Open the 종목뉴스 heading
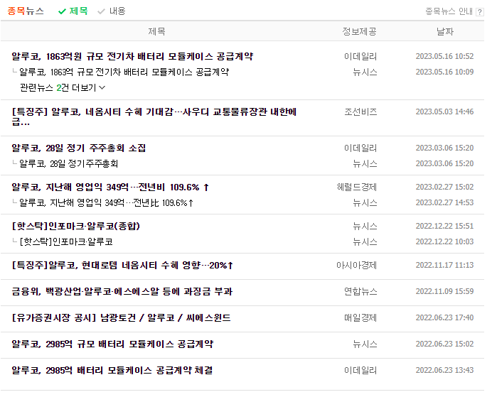The image size is (492, 397). coord(26,11)
